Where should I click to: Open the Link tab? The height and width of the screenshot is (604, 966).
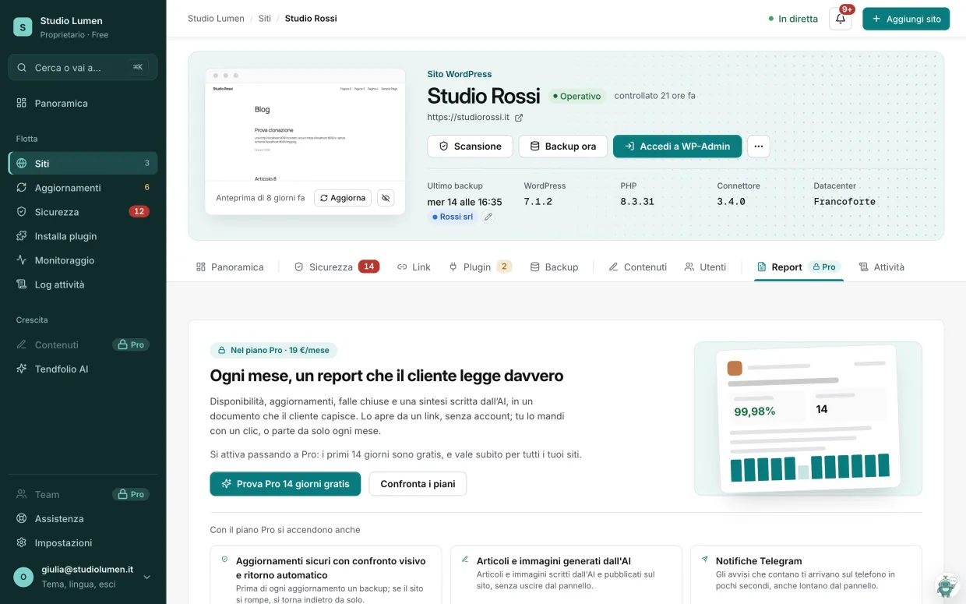(x=414, y=267)
